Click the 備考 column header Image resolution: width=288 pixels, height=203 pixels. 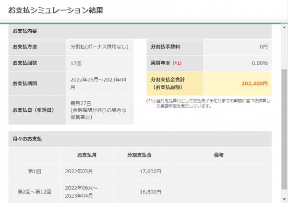pyautogui.click(x=218, y=155)
